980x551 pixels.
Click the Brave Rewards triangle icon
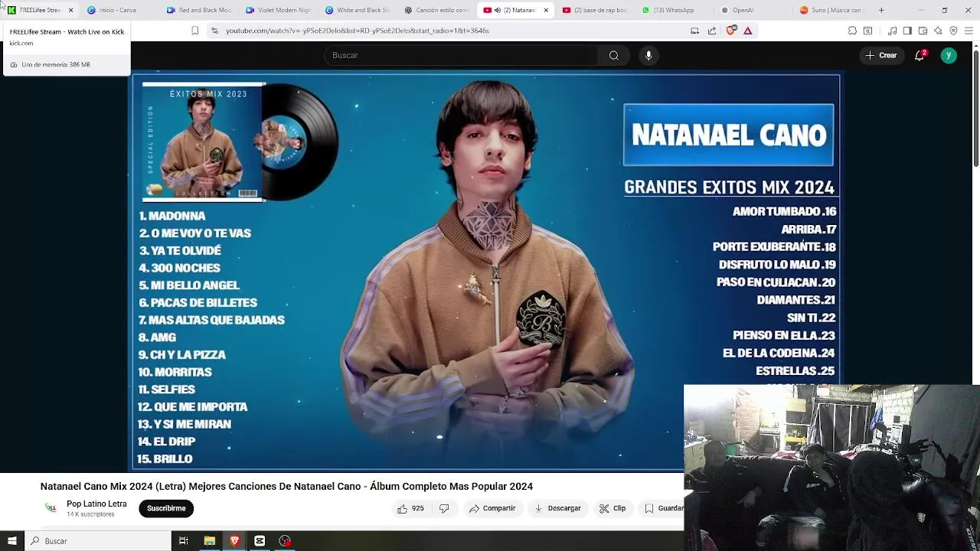[747, 31]
